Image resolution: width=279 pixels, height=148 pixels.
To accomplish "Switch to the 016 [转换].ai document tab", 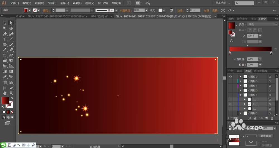I will tap(100, 16).
